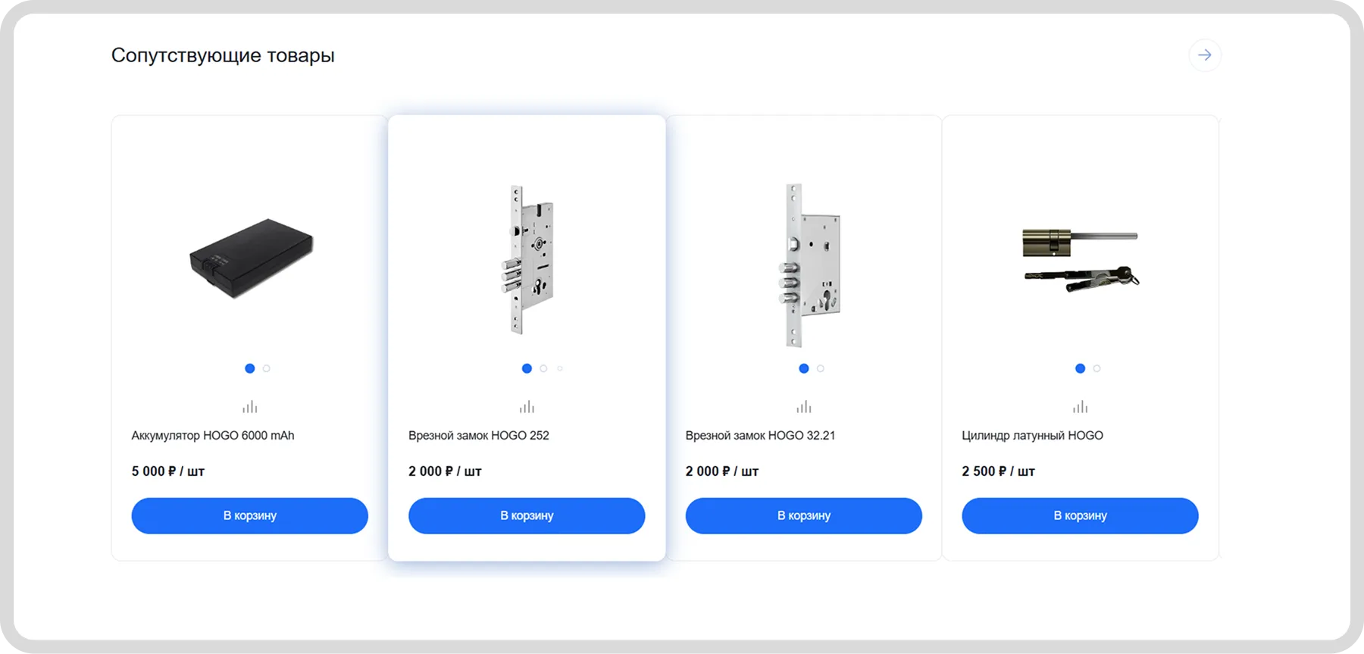Image resolution: width=1364 pixels, height=654 pixels.
Task: Add Врезной замок HOGO 32.21 to cart
Action: 803,515
